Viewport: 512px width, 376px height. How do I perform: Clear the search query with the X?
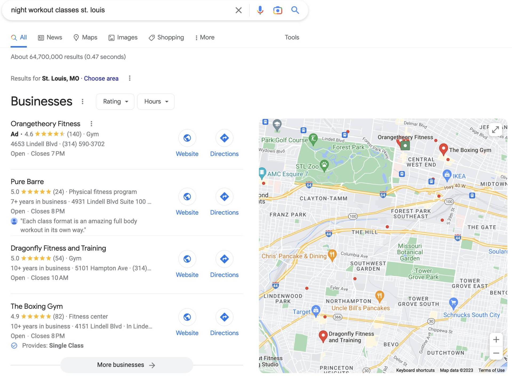pos(238,10)
